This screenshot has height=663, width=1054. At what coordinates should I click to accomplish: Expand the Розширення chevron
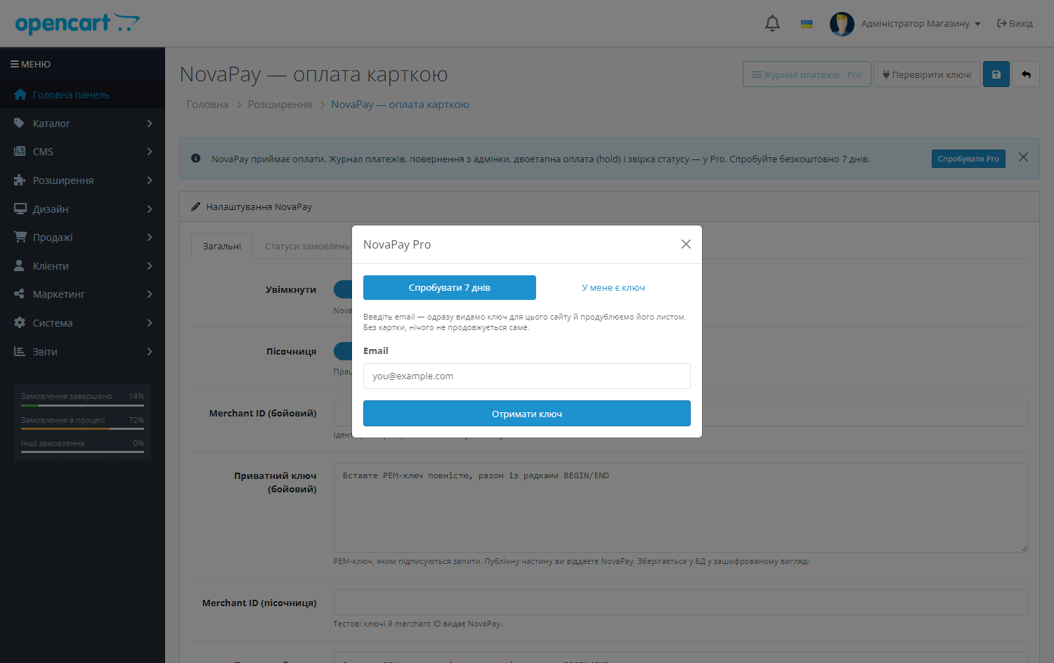[x=150, y=180]
